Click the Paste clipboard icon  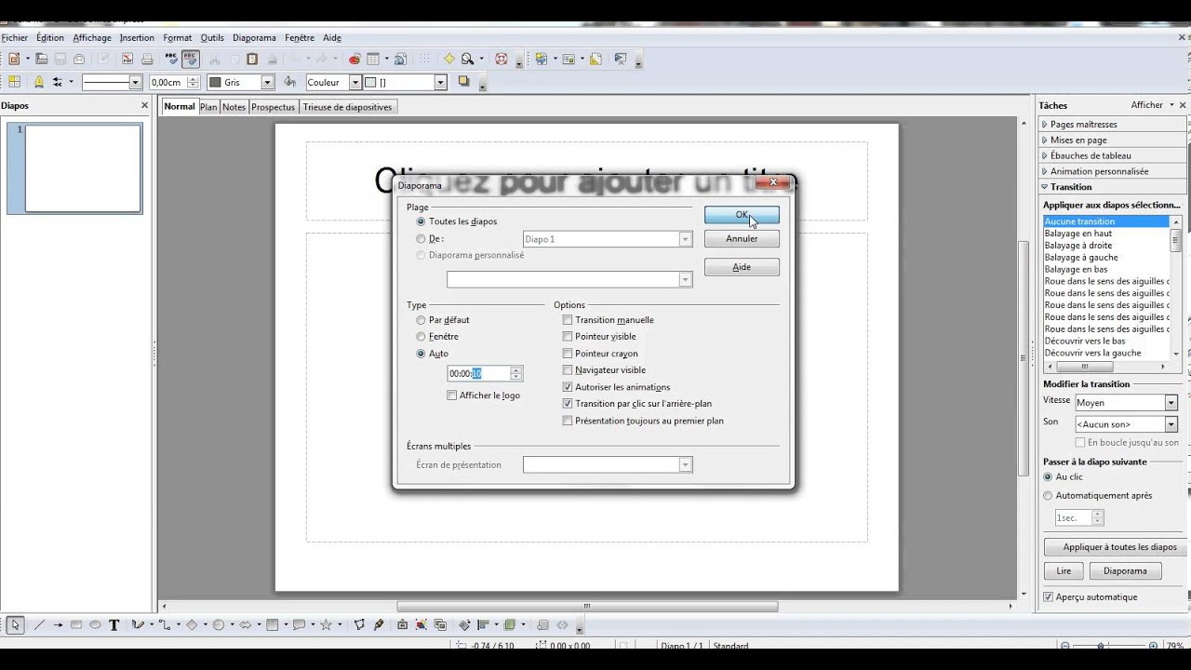point(251,59)
